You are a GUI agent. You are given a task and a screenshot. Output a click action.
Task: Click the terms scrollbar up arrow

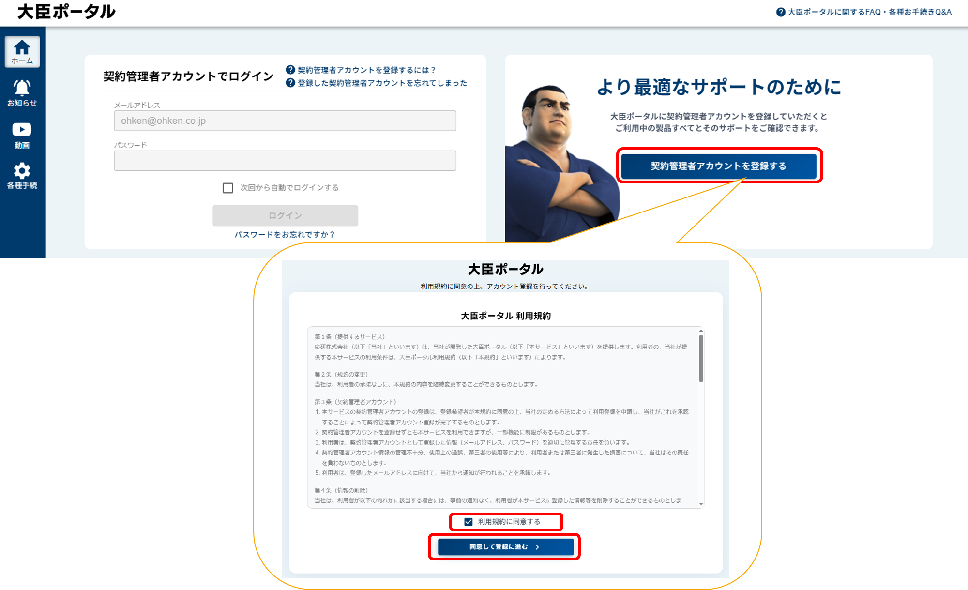(701, 331)
